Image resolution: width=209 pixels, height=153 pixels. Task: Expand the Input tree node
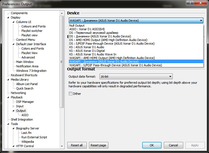pyautogui.click(x=13, y=106)
